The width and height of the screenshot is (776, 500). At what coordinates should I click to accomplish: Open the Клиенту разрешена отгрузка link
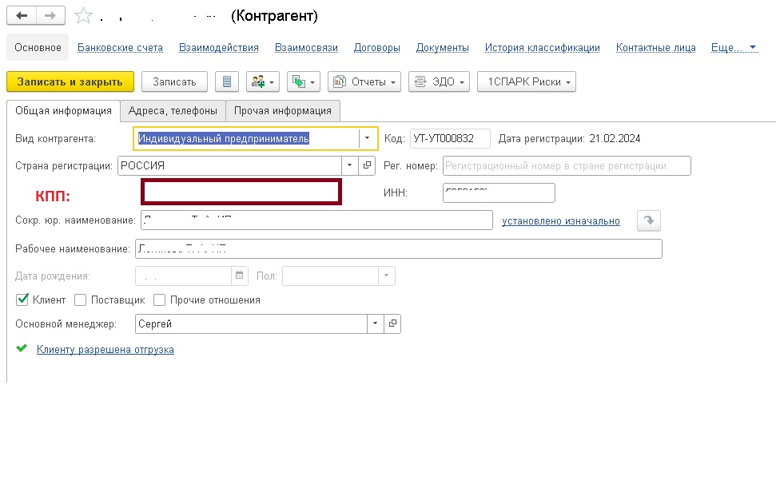click(105, 349)
